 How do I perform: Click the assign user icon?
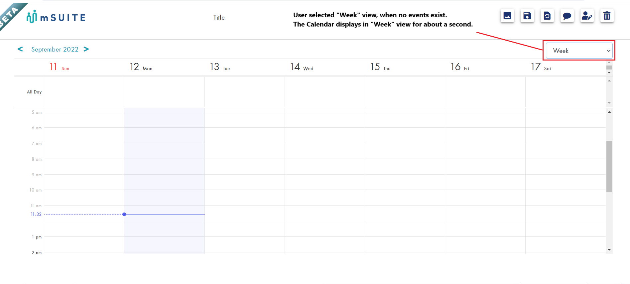[587, 16]
